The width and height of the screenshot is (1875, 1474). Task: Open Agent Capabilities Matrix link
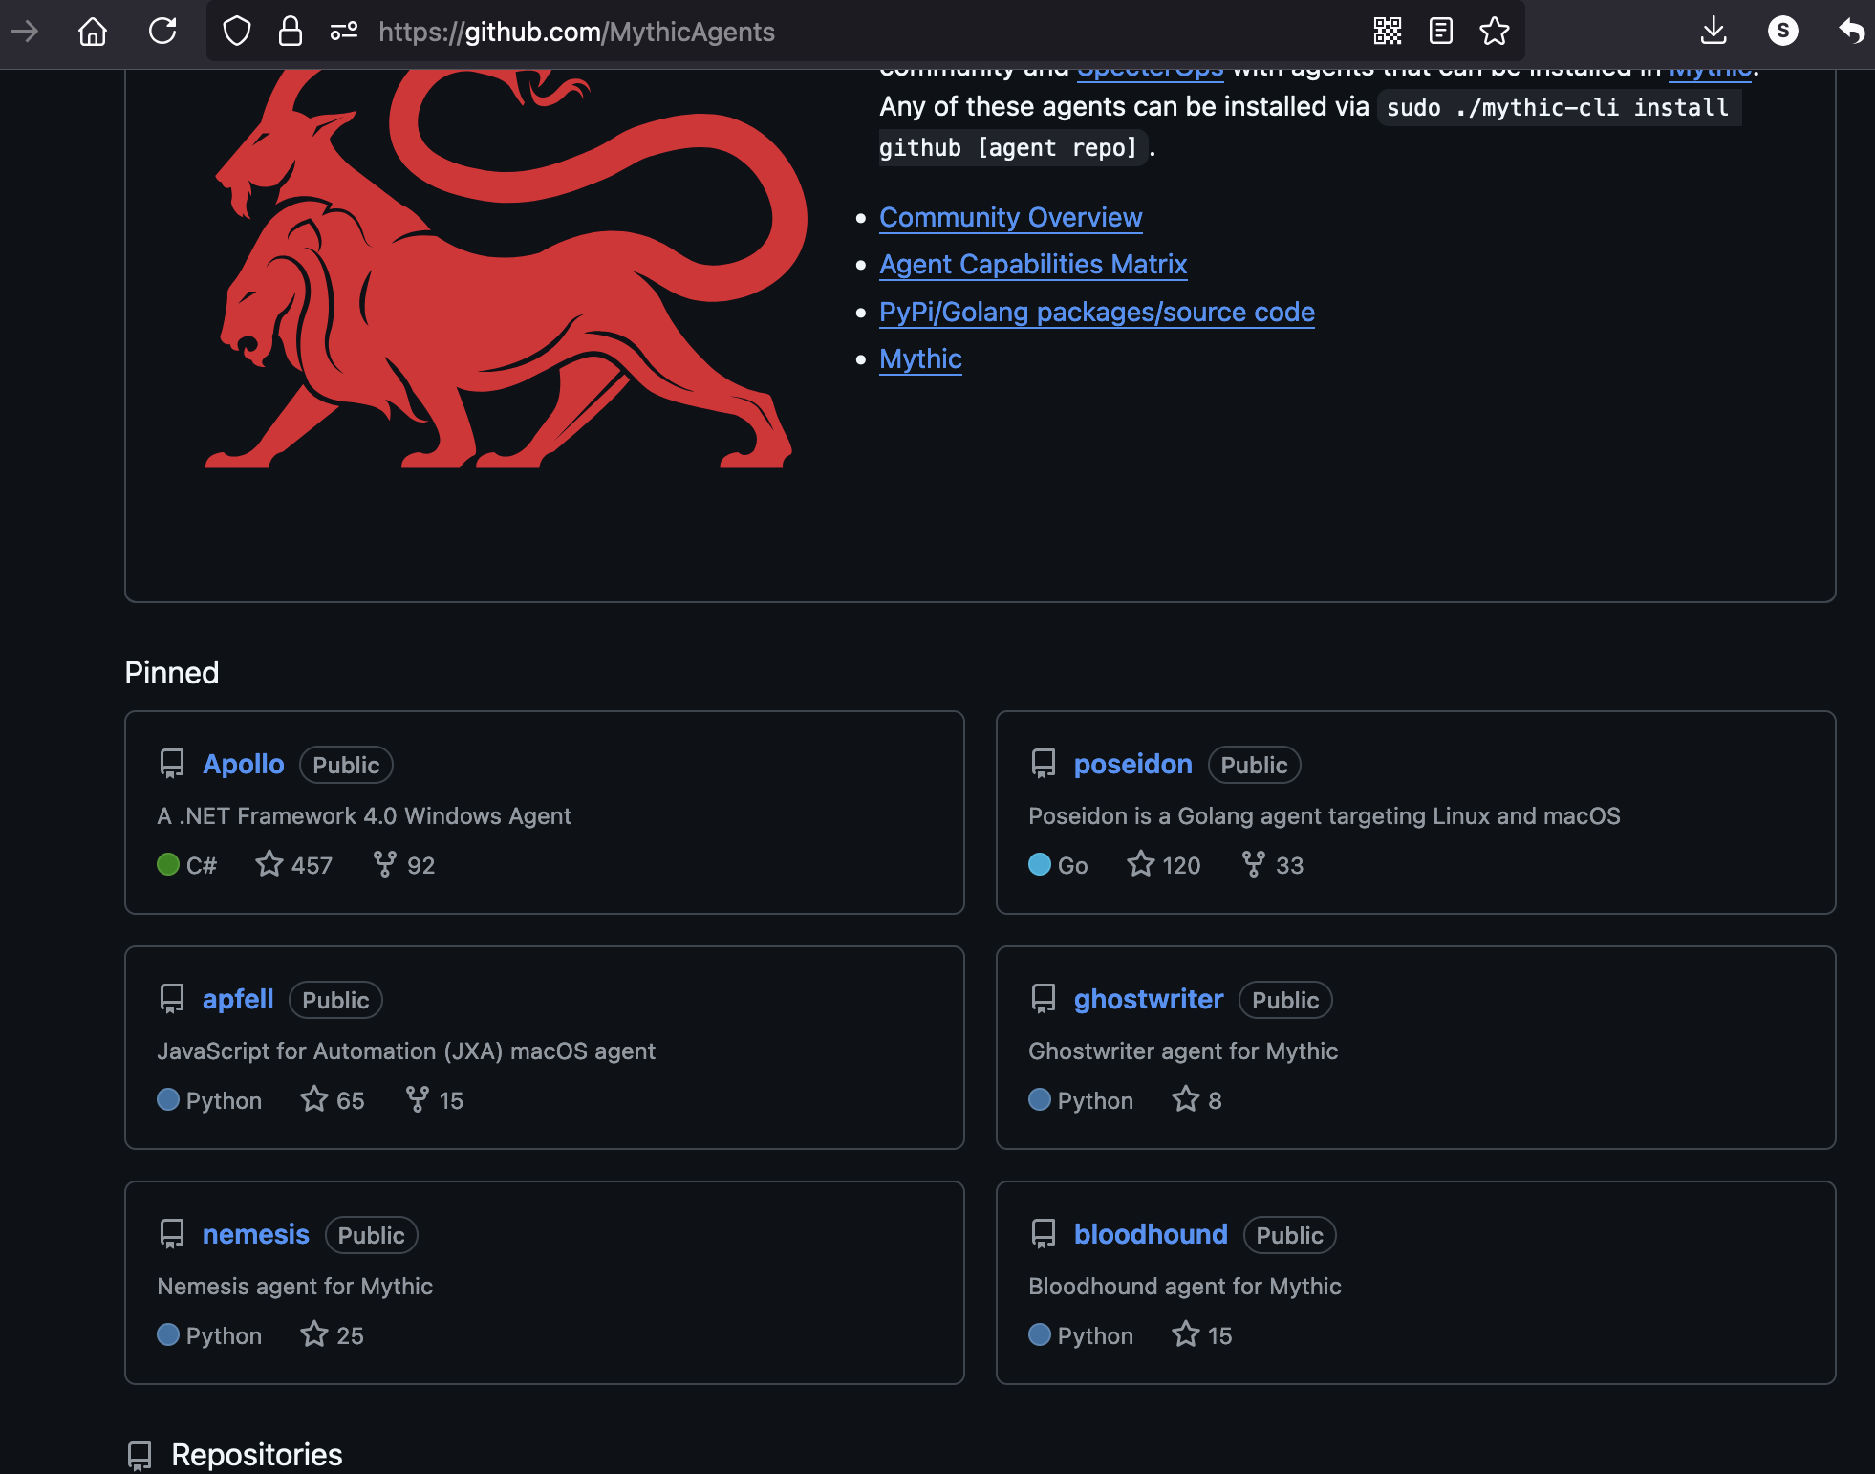[1033, 264]
